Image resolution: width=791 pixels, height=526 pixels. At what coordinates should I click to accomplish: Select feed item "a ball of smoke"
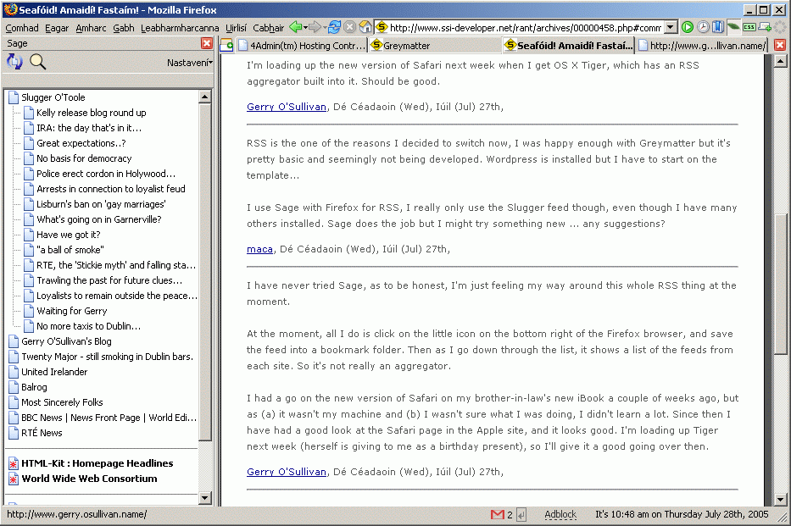pos(70,250)
